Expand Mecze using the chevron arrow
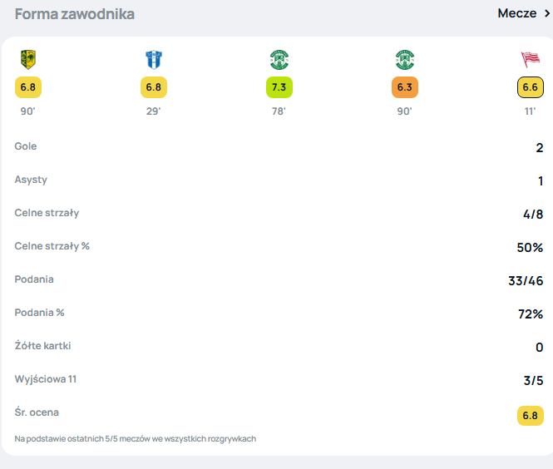Screen dimensions: 553x469 coord(547,13)
